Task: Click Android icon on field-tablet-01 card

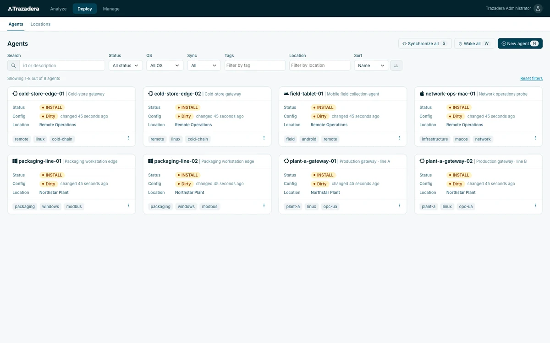Action: tap(286, 94)
